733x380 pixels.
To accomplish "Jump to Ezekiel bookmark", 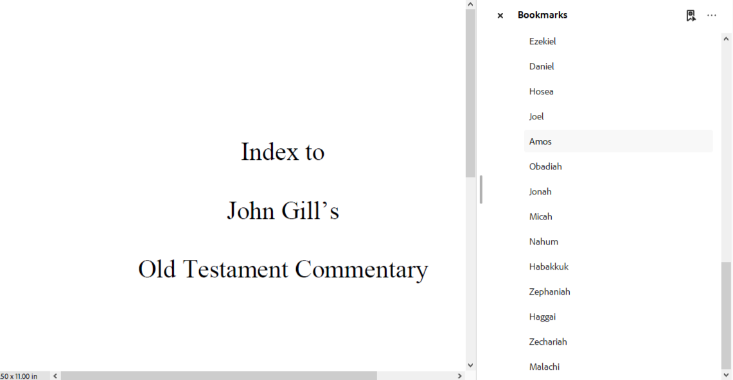I will coord(542,41).
